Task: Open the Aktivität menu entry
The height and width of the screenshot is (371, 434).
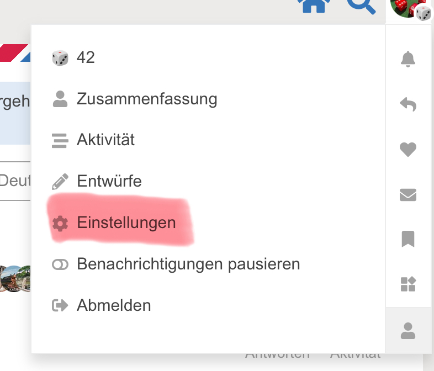Action: pyautogui.click(x=105, y=140)
